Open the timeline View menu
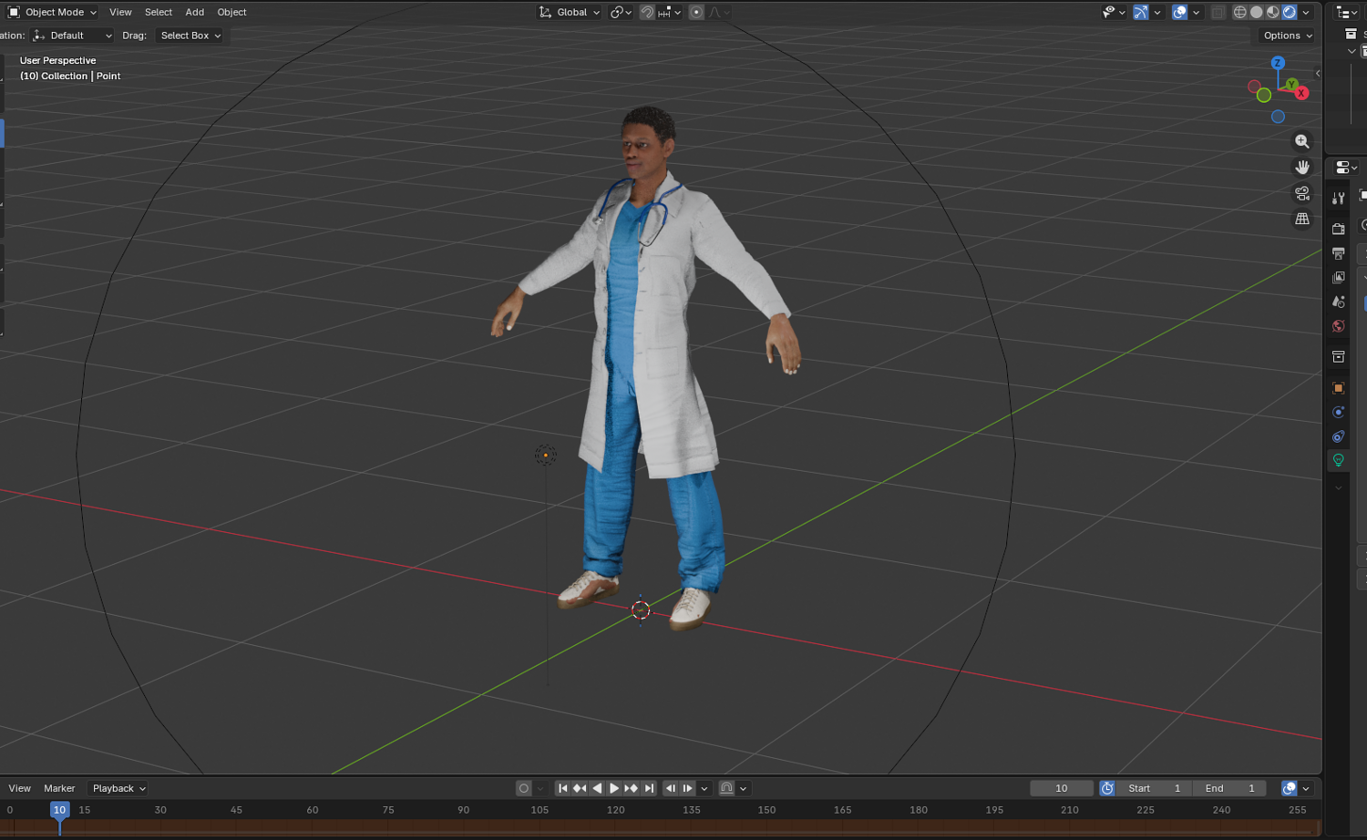 [x=19, y=788]
